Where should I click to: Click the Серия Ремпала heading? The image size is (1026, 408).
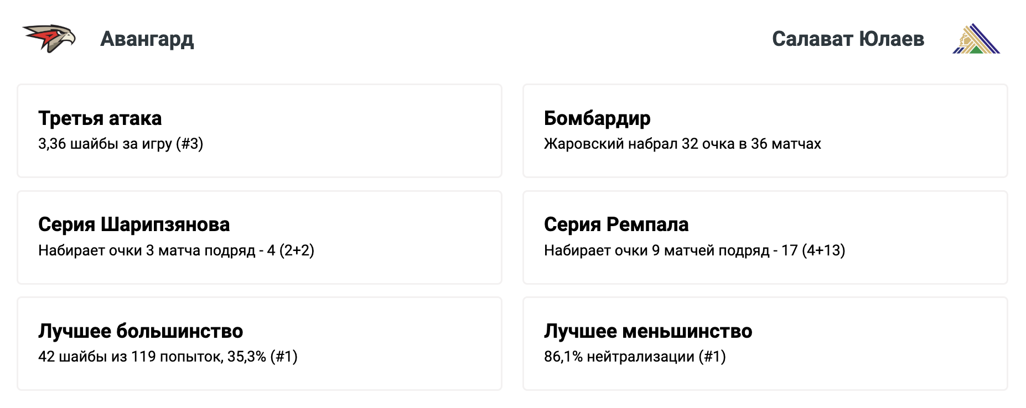[616, 224]
